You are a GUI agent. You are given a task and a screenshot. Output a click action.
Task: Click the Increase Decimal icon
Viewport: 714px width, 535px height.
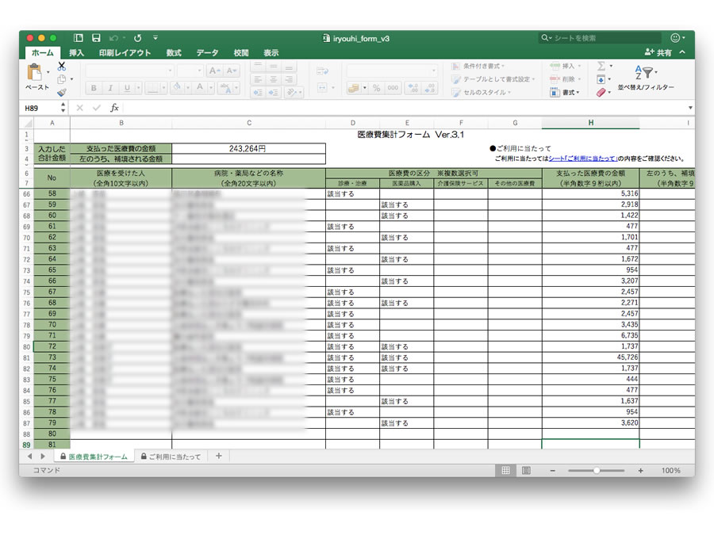coord(413,88)
